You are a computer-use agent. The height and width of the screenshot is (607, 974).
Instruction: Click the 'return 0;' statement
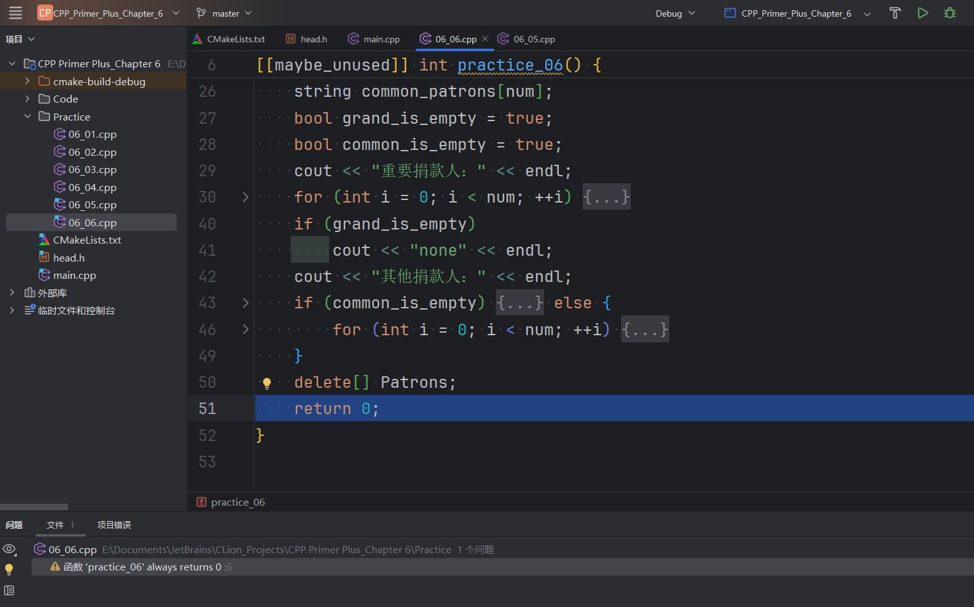337,409
